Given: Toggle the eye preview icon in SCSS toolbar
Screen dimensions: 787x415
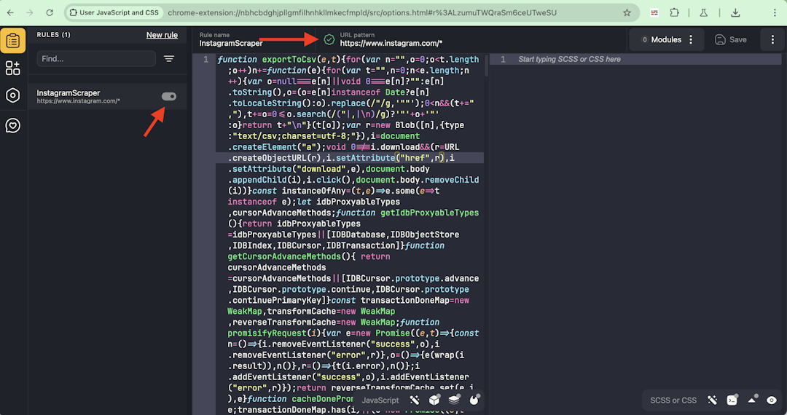Looking at the screenshot, I should [x=772, y=400].
